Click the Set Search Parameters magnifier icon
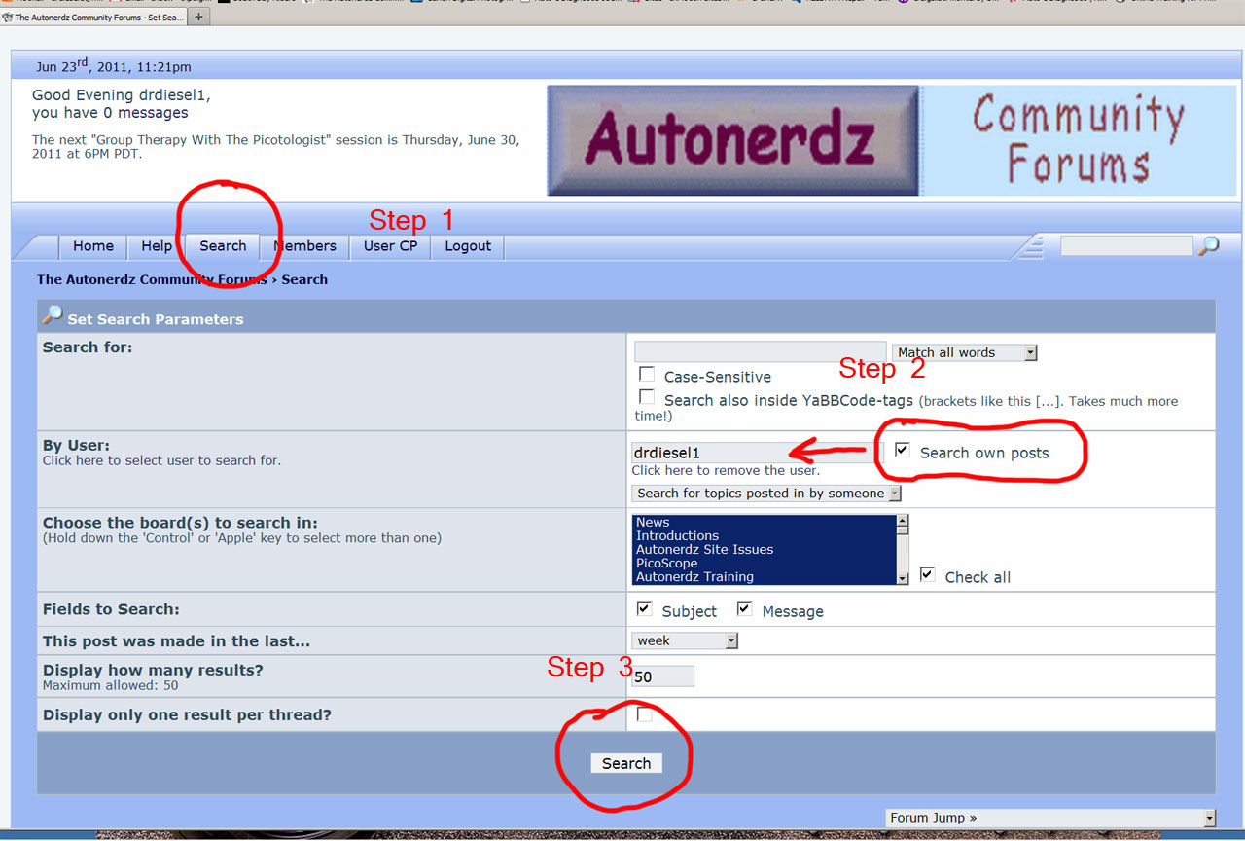1245x841 pixels. click(x=53, y=315)
